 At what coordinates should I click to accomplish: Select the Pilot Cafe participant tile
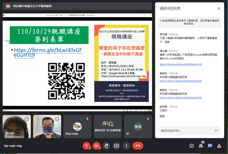(x=78, y=127)
